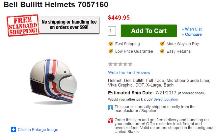Click the $449.95 price
This screenshot has width=216, height=135.
119,17
